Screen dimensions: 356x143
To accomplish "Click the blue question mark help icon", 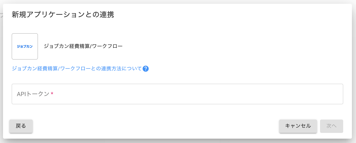I will point(146,69).
